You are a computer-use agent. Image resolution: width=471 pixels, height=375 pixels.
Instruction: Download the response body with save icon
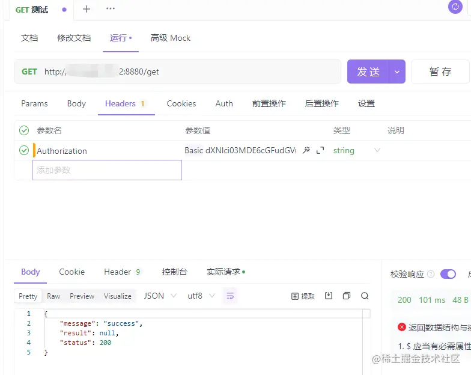click(329, 296)
